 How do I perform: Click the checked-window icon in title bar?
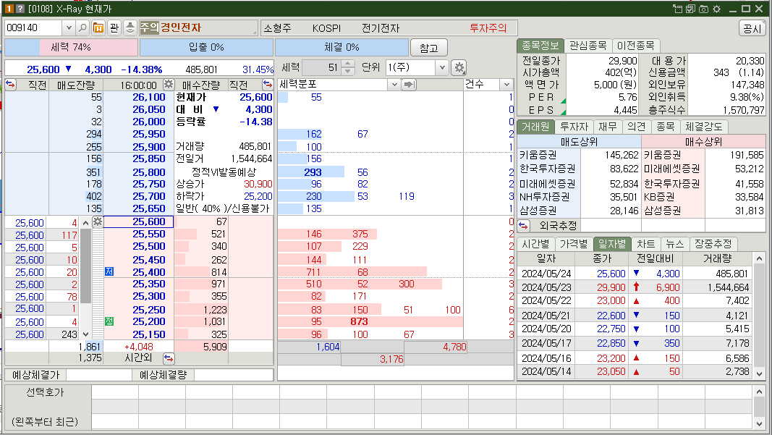click(x=691, y=9)
